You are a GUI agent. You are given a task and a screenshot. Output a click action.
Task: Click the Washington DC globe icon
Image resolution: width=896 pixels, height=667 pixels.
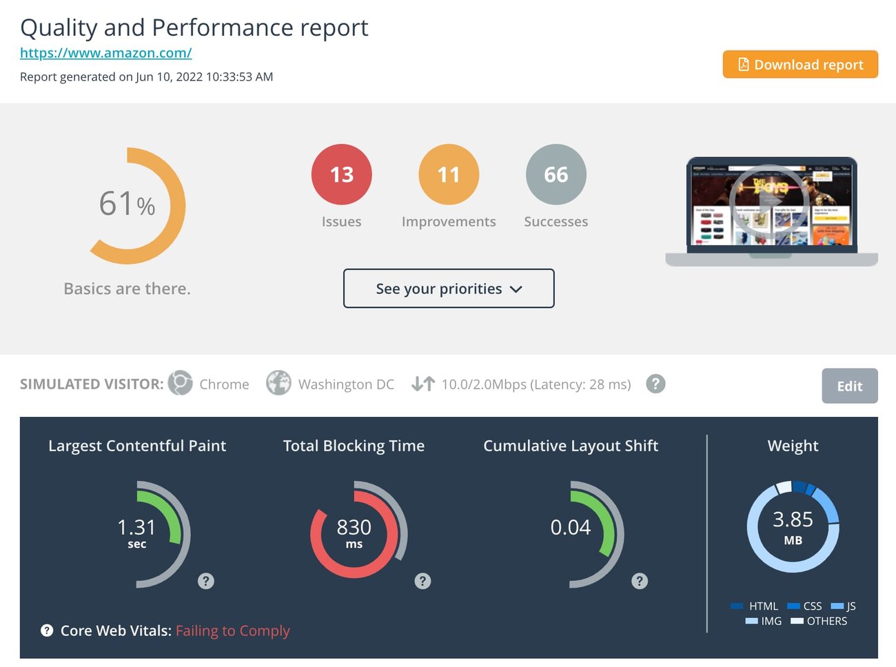pos(278,383)
